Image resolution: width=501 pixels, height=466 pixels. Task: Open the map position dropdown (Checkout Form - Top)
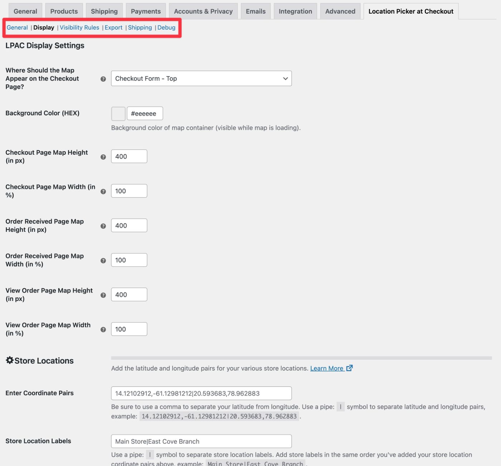(x=201, y=78)
